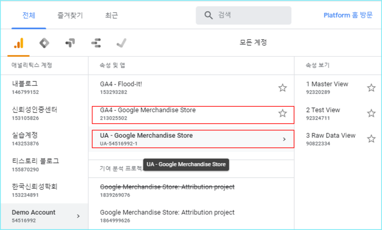The height and width of the screenshot is (230, 382).
Task: Open GA4 - Google Merchandise Store property
Action: coord(191,114)
